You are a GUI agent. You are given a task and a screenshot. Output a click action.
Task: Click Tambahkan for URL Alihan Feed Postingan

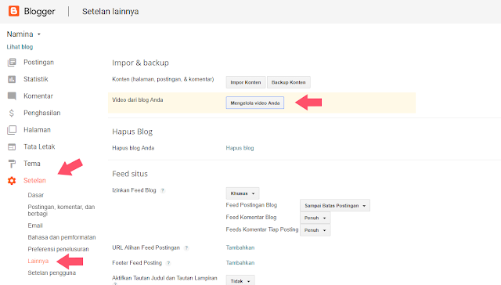tap(240, 247)
